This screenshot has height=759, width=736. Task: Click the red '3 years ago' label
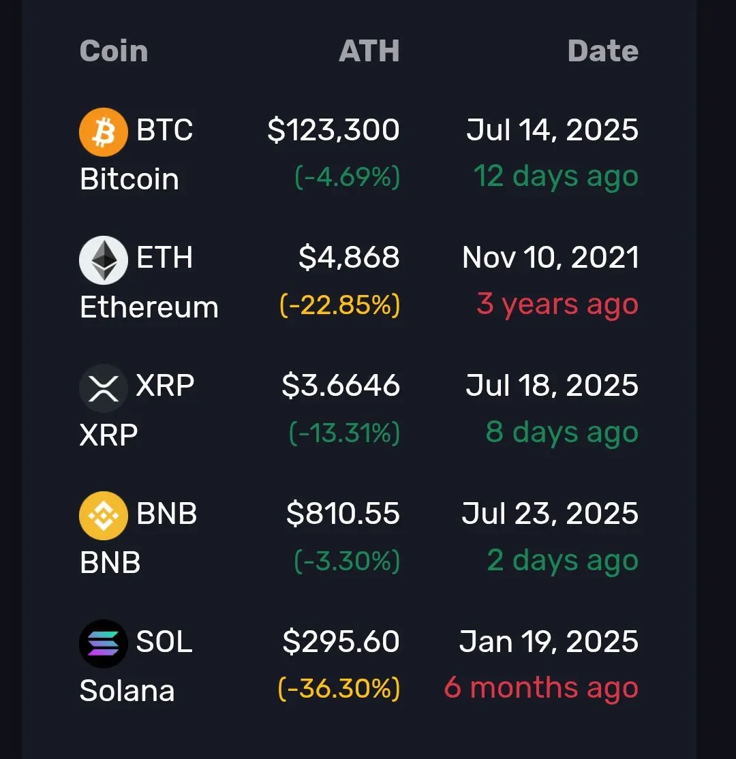(558, 305)
